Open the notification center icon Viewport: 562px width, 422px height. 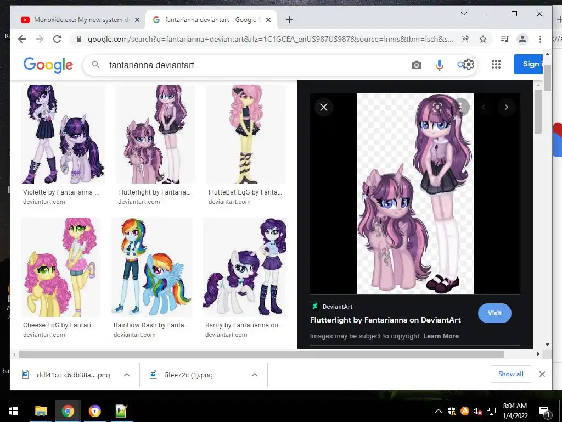[x=544, y=411]
